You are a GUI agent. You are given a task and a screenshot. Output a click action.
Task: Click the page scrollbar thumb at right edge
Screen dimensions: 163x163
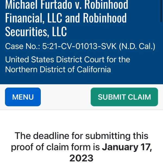click(161, 11)
